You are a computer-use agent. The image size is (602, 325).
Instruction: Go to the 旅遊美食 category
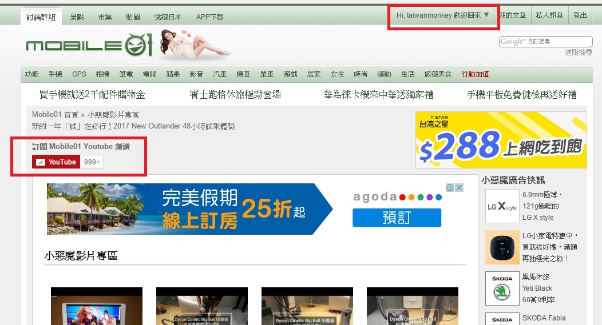pyautogui.click(x=438, y=74)
